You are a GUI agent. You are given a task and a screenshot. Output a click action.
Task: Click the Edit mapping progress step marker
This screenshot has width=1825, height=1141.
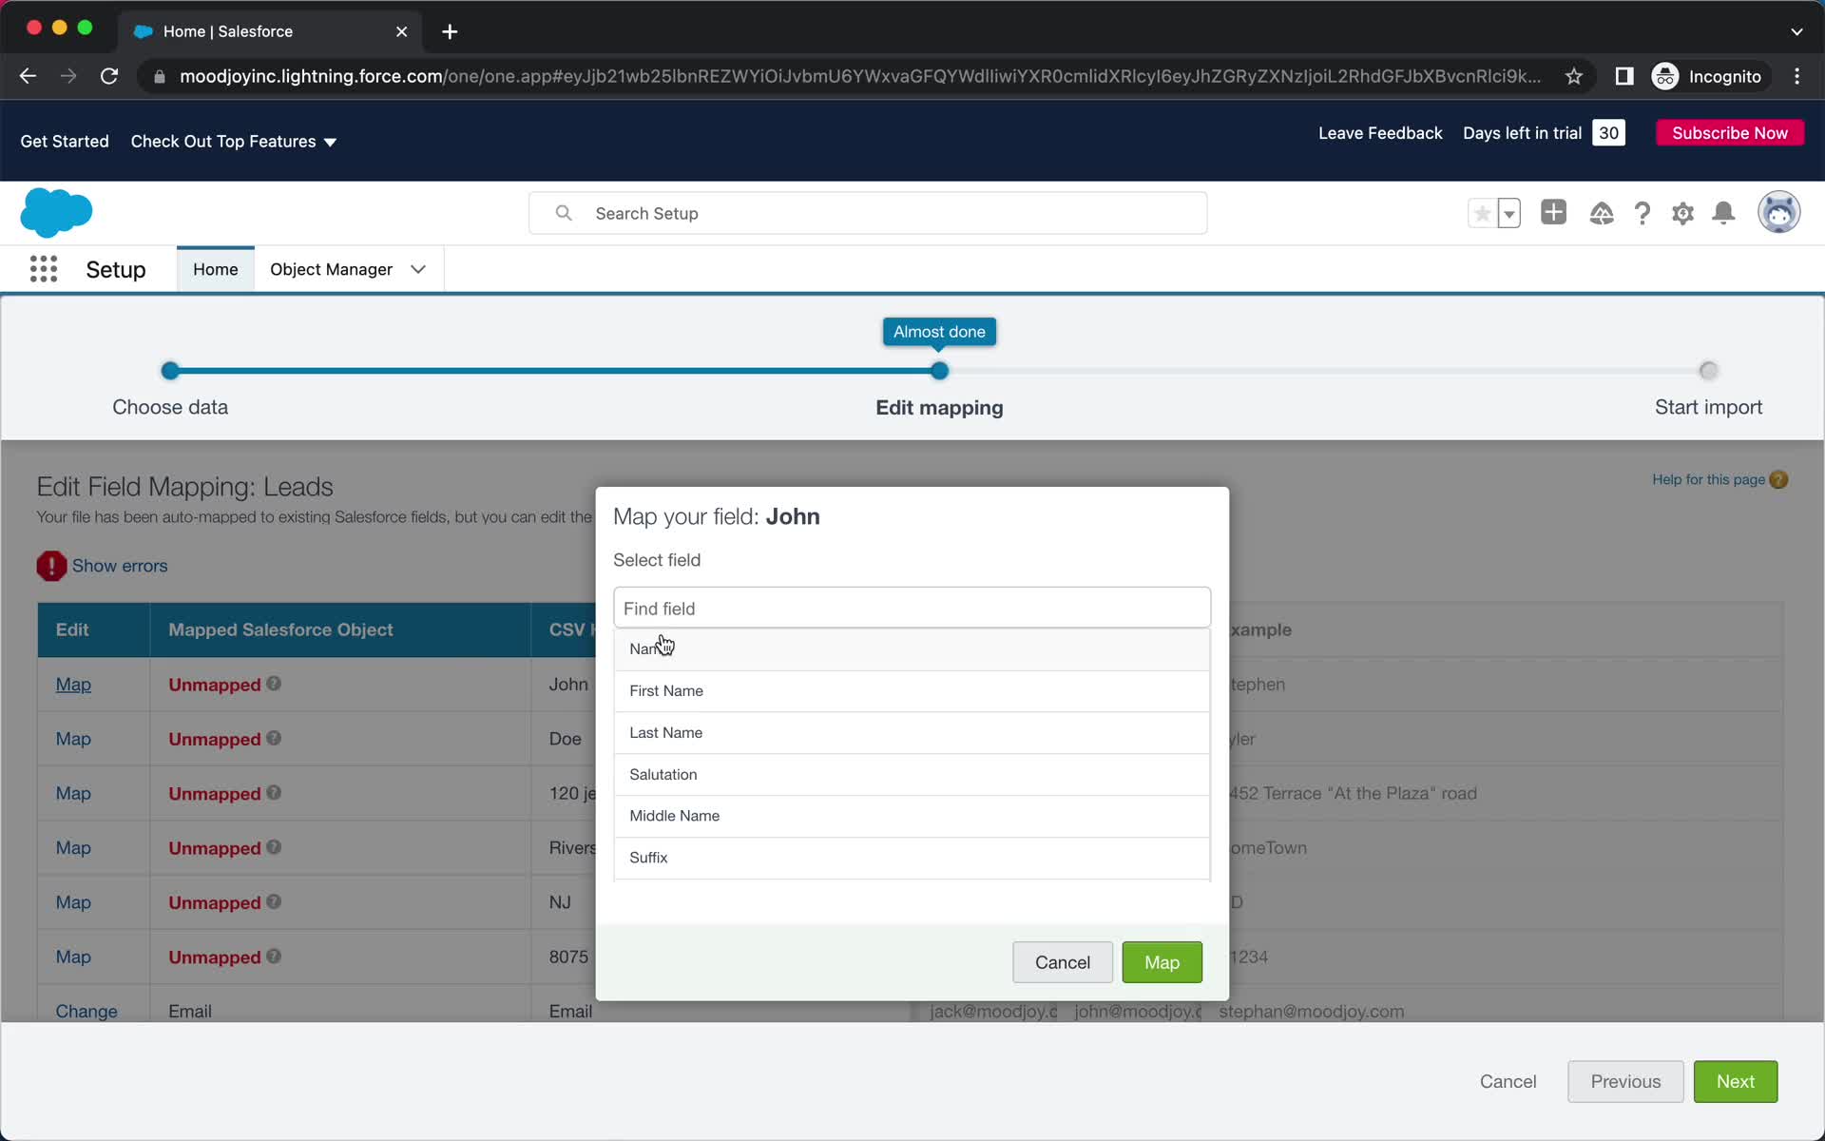(x=939, y=371)
